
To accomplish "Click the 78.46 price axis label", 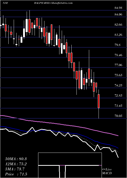I will [118, 55].
